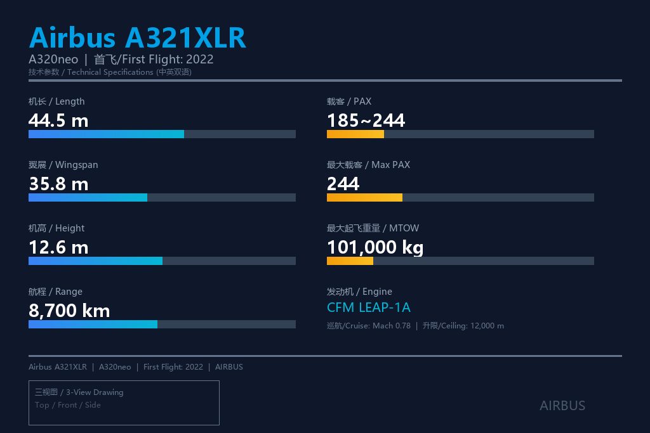Click the Length label

[56, 101]
